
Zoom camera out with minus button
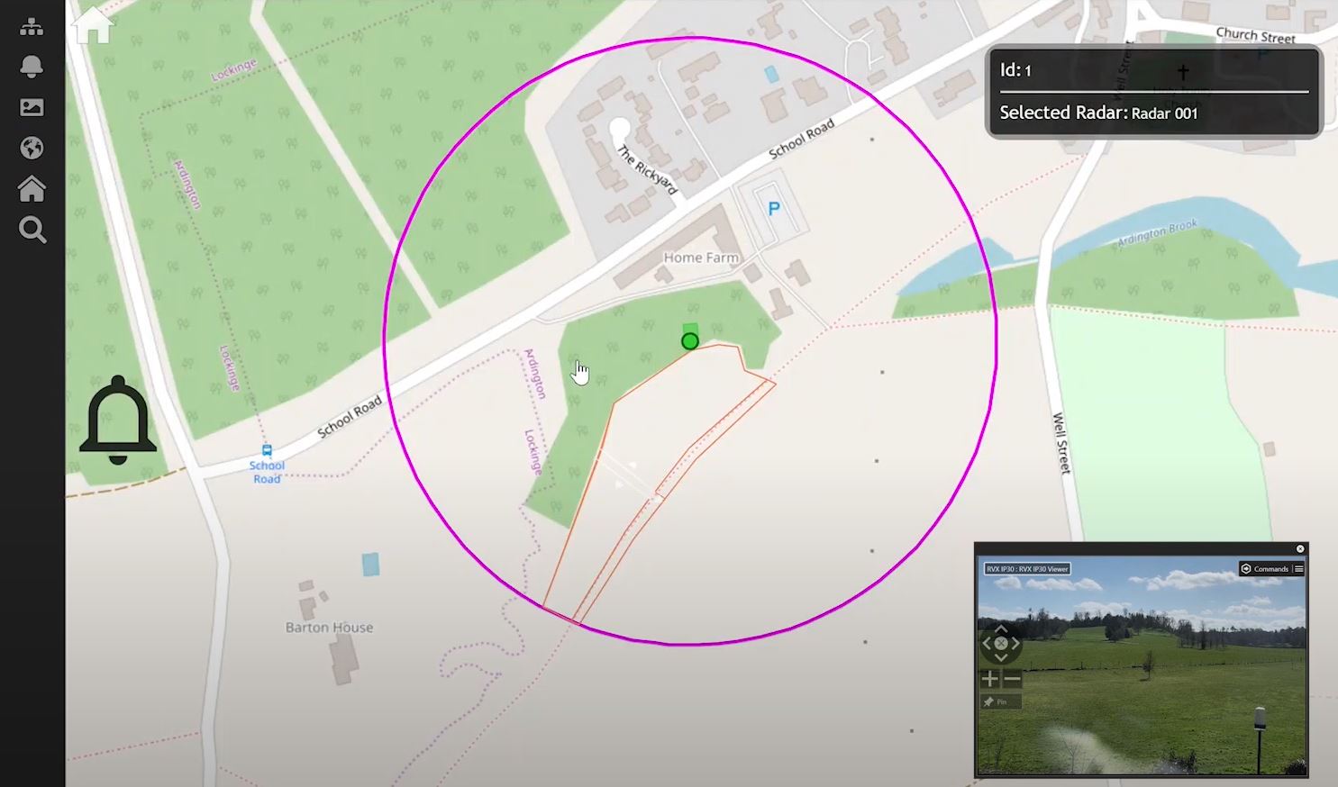1012,679
